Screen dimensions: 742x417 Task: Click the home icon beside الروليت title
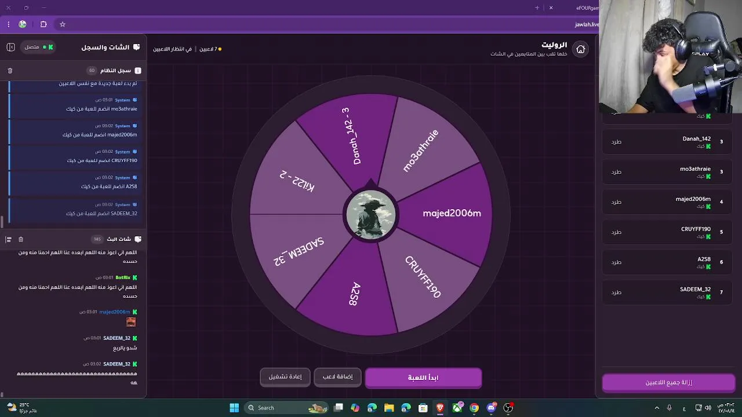[580, 49]
